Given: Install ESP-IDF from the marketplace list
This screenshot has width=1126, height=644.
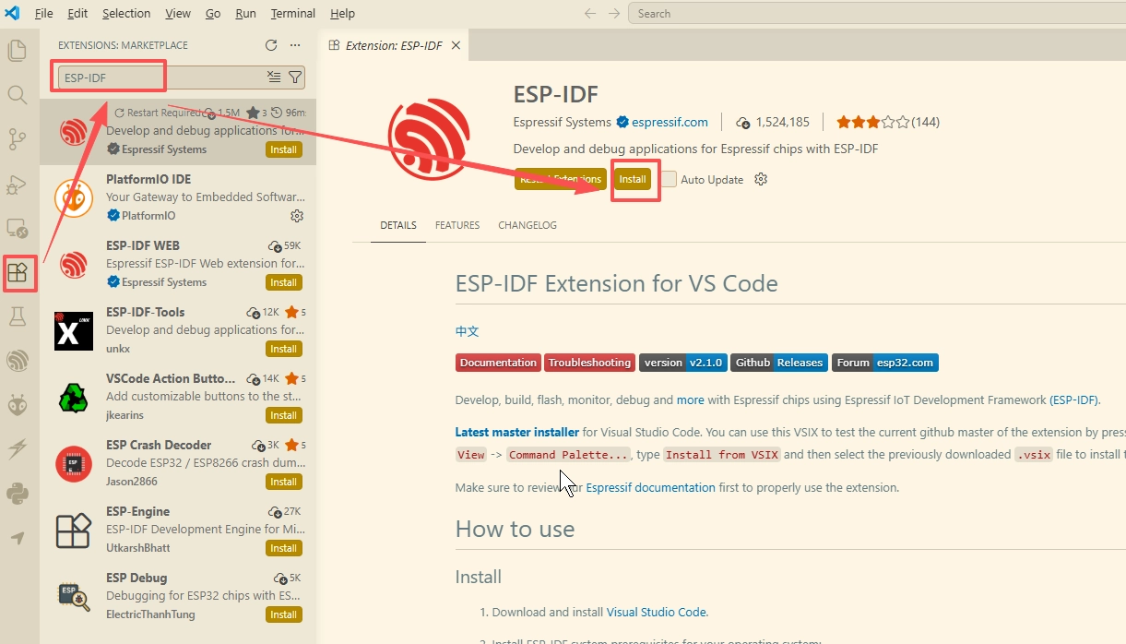Looking at the screenshot, I should [x=283, y=149].
